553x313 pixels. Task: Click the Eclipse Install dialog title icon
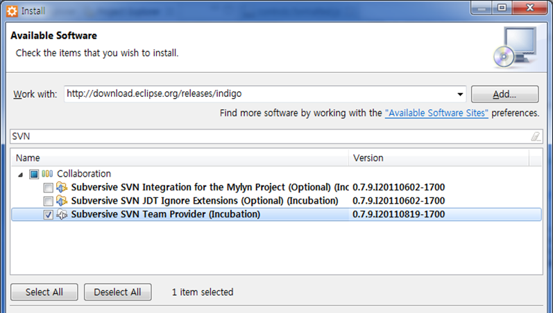pos(12,11)
